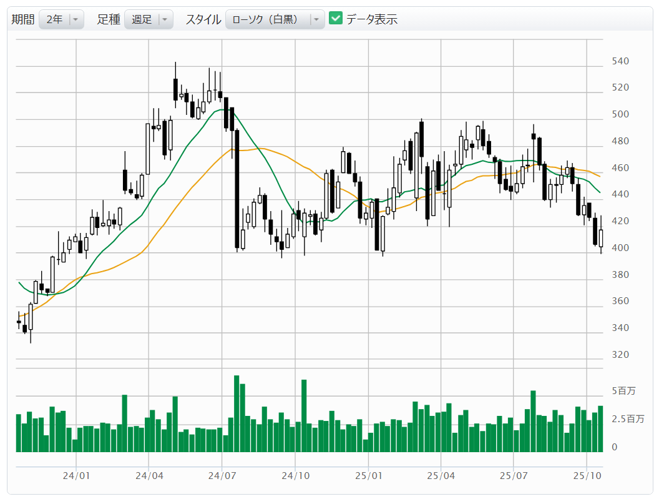Click the 5百万 volume axis label
Screen dimensions: 659x499
tap(623, 391)
